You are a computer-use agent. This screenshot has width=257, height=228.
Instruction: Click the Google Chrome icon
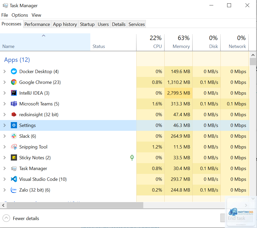coord(14,82)
